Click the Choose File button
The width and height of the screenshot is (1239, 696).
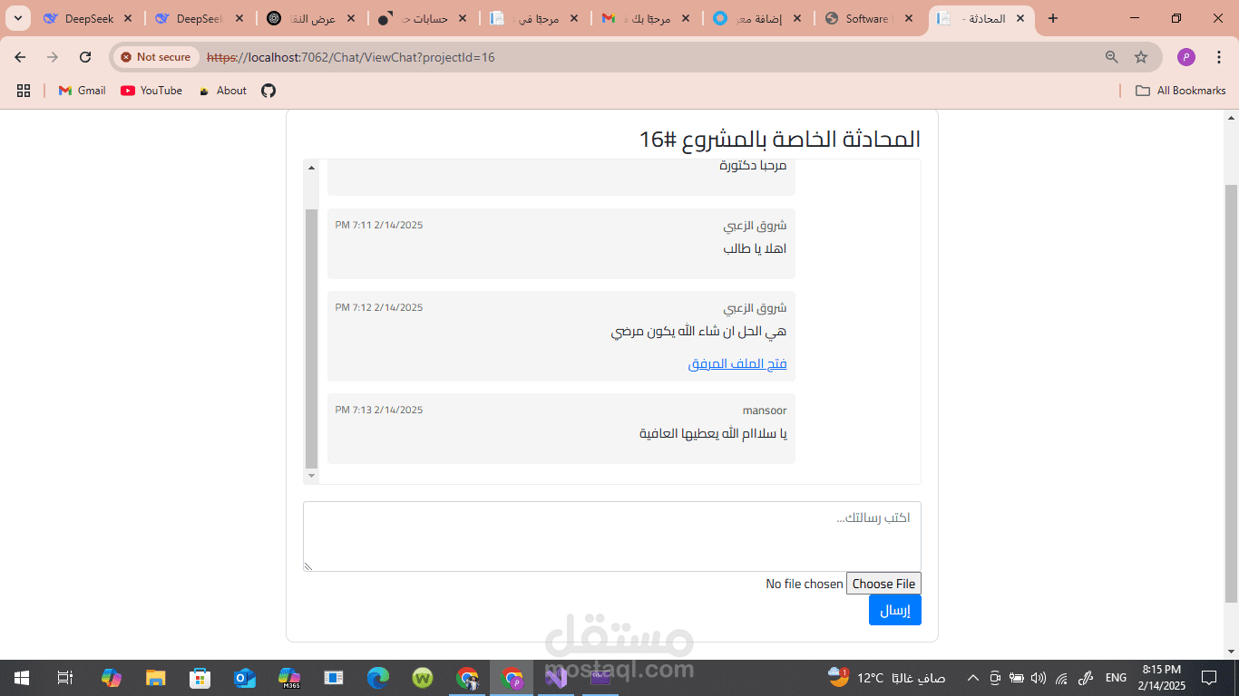click(883, 584)
